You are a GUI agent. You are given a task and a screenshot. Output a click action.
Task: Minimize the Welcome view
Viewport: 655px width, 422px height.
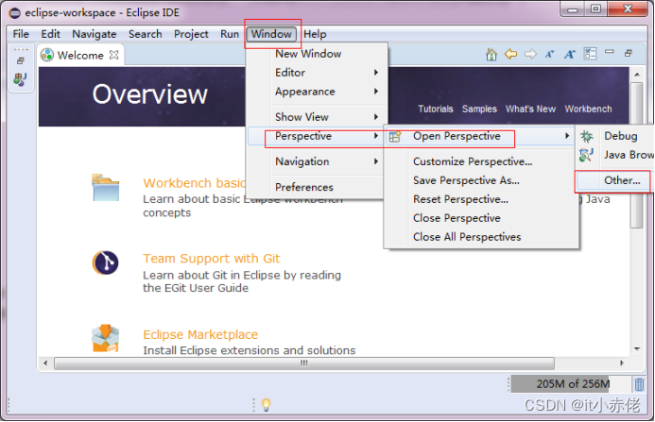tap(610, 52)
